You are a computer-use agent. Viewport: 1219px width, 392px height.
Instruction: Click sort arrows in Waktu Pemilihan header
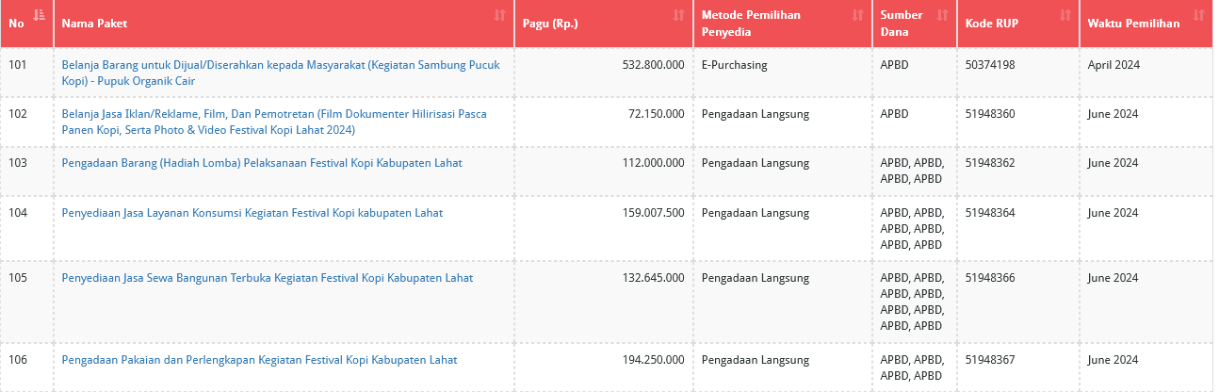[x=1198, y=15]
